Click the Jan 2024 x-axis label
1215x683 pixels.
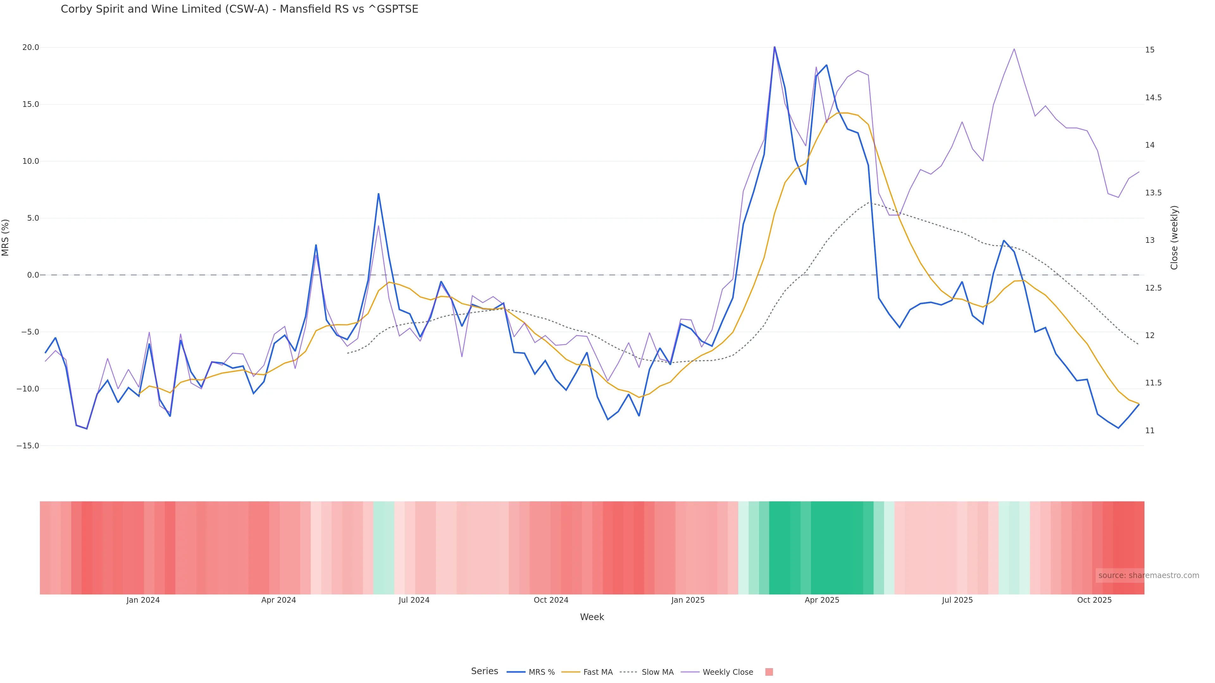[143, 600]
